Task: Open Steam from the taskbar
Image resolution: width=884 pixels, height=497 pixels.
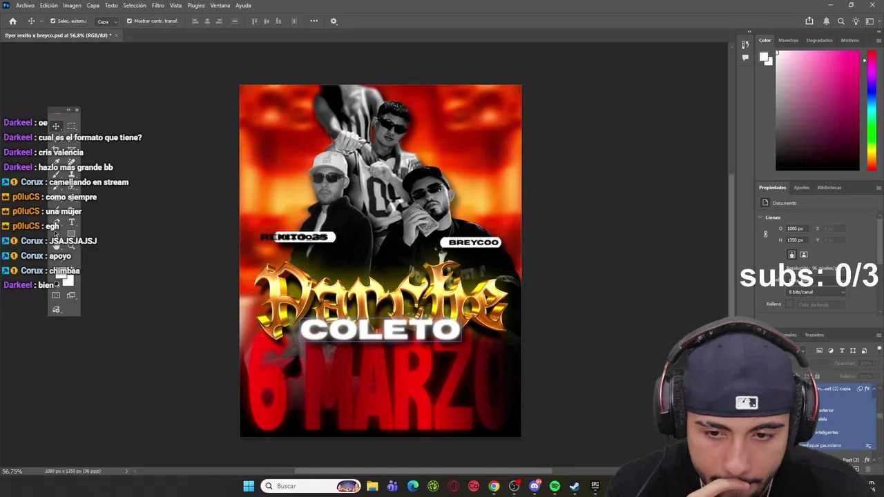Action: tap(575, 486)
